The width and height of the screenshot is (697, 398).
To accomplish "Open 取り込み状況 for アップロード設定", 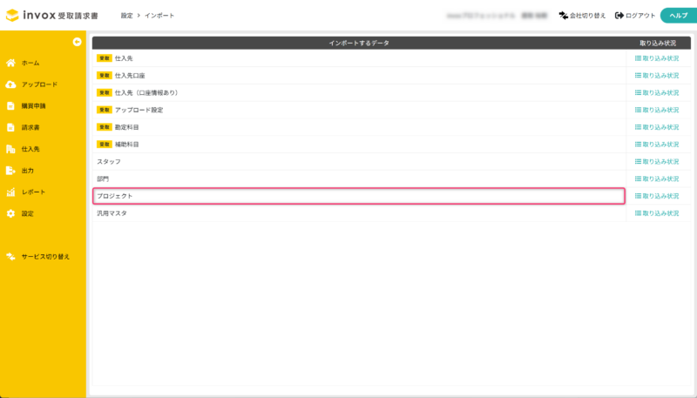I will tap(657, 110).
